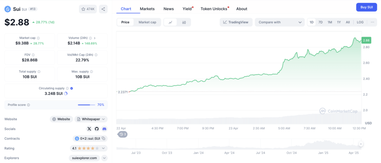The width and height of the screenshot is (381, 163).
Task: Select the Market cap chart toggle
Action: point(147,22)
